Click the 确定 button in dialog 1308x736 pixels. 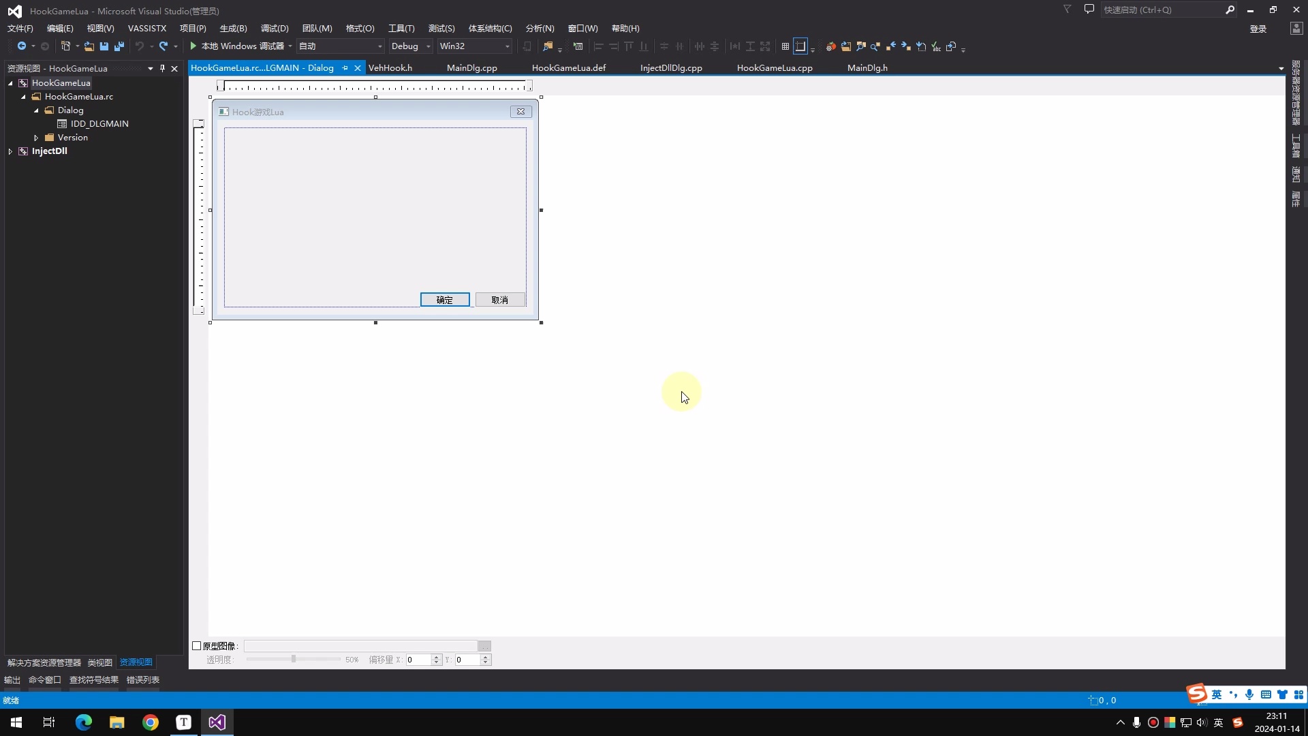444,300
